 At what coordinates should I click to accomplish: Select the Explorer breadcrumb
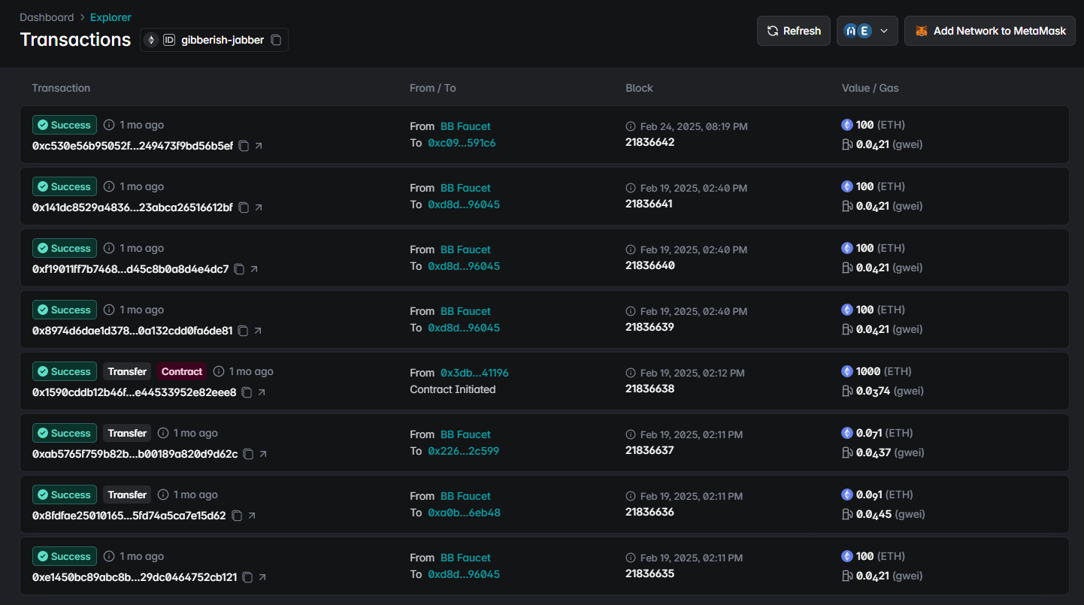pos(111,17)
